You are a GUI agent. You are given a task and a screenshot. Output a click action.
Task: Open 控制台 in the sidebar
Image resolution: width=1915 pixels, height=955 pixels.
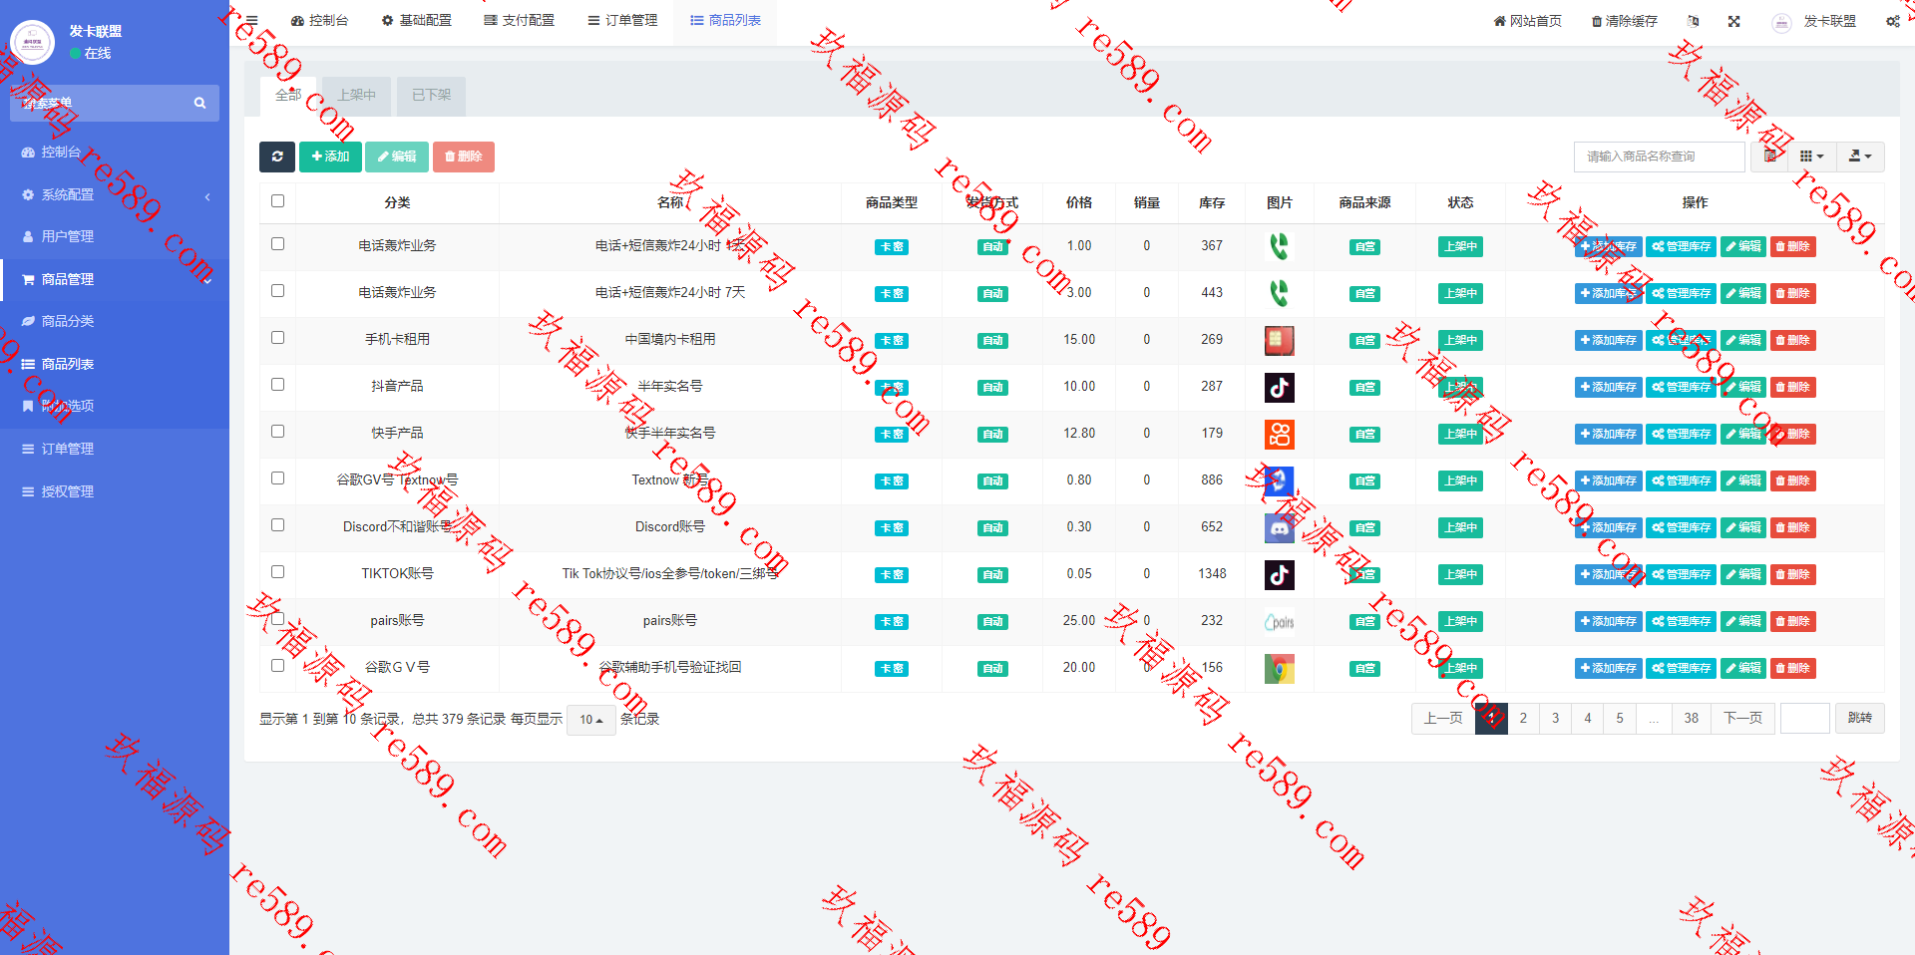114,152
